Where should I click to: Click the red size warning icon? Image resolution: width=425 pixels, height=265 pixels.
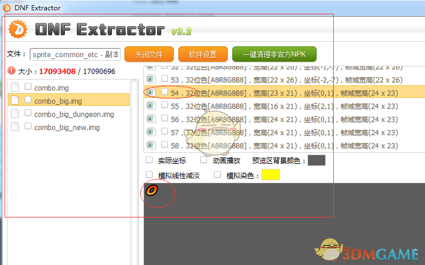pyautogui.click(x=11, y=71)
